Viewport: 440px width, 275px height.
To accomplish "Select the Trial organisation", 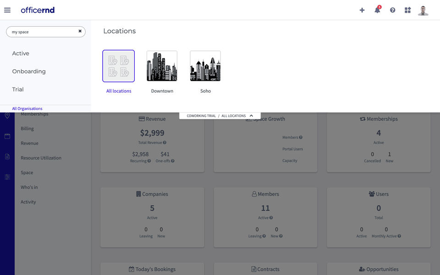I will point(18,89).
